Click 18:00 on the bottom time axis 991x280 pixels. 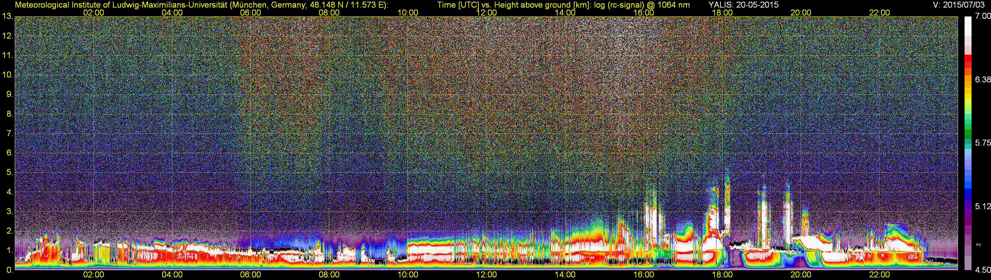pyautogui.click(x=722, y=275)
